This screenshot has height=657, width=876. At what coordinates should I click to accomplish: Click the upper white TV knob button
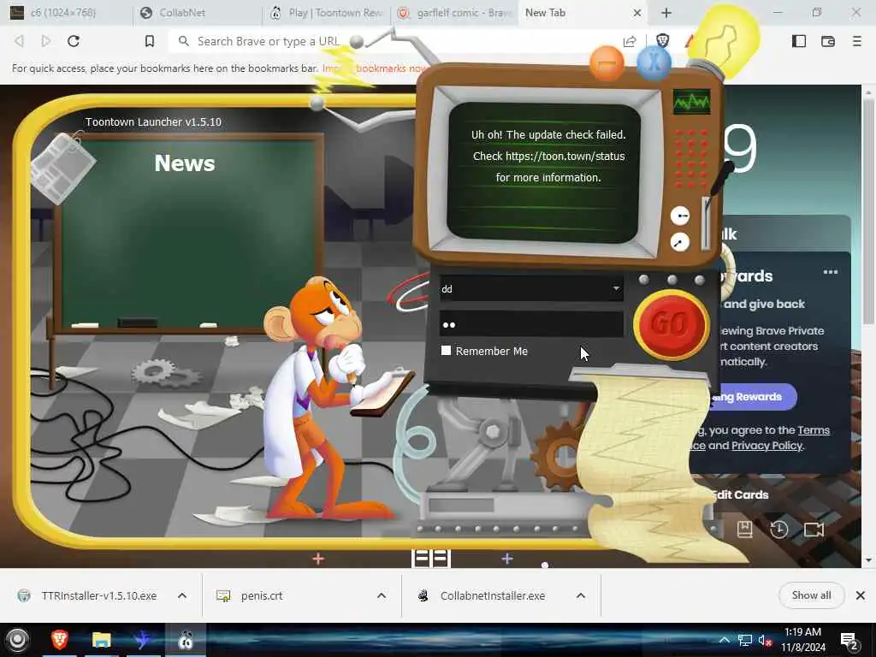click(680, 216)
